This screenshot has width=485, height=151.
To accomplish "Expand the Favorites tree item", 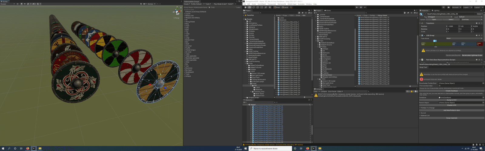I will click(x=243, y=15).
